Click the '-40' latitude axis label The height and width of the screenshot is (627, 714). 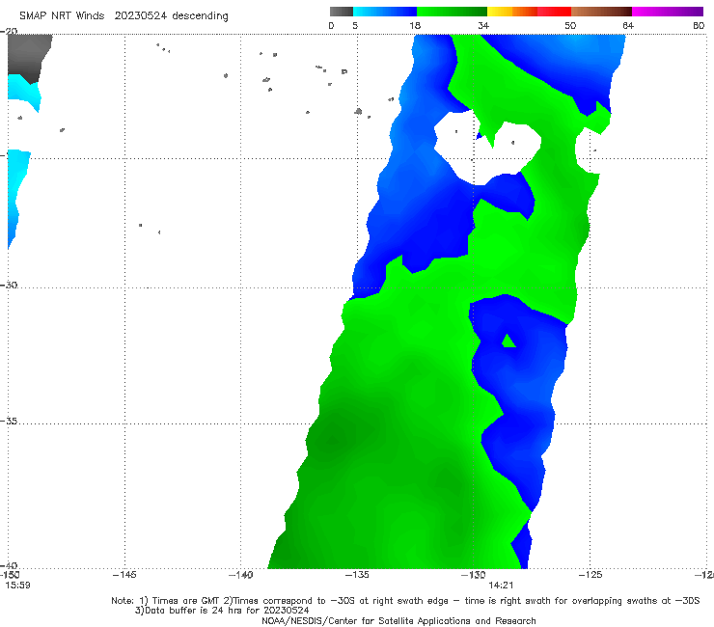pyautogui.click(x=9, y=565)
